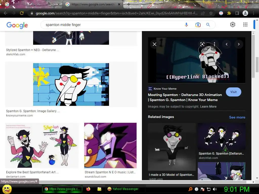Open the blue brick wall Spamton thumbnail
Screen dimensions: 259x194
(x=71, y=84)
